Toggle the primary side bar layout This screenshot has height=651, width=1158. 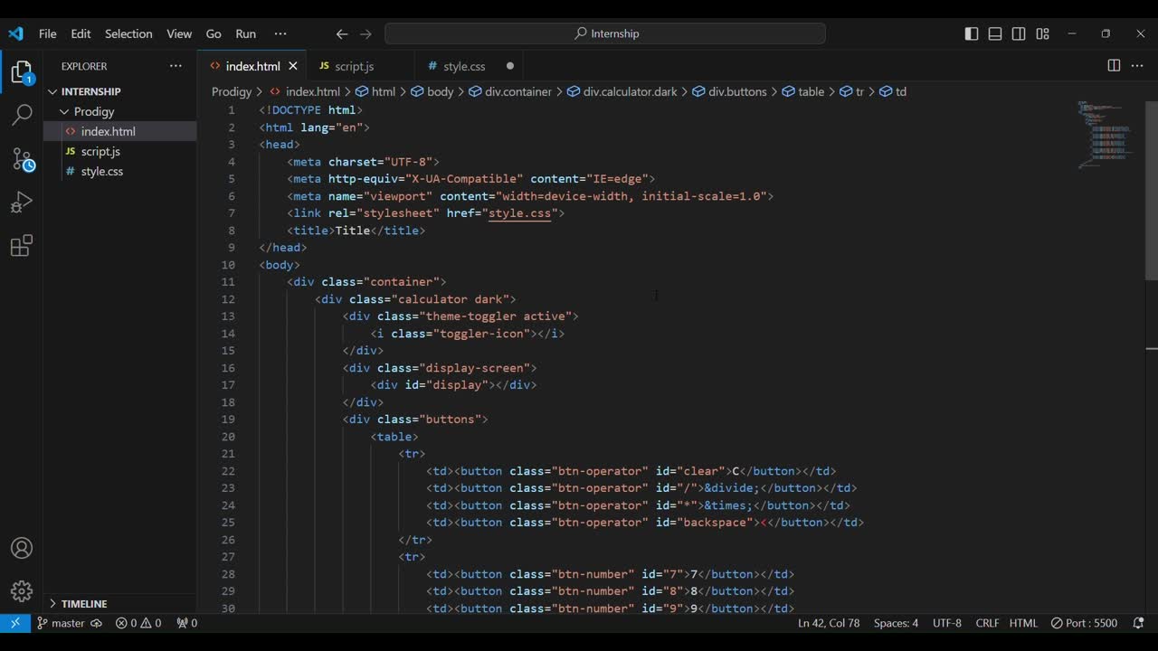click(972, 33)
